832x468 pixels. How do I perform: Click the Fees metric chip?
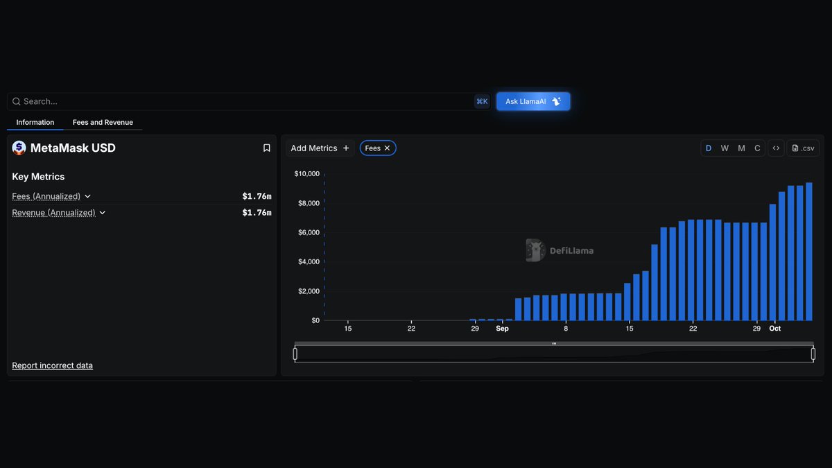(x=378, y=148)
